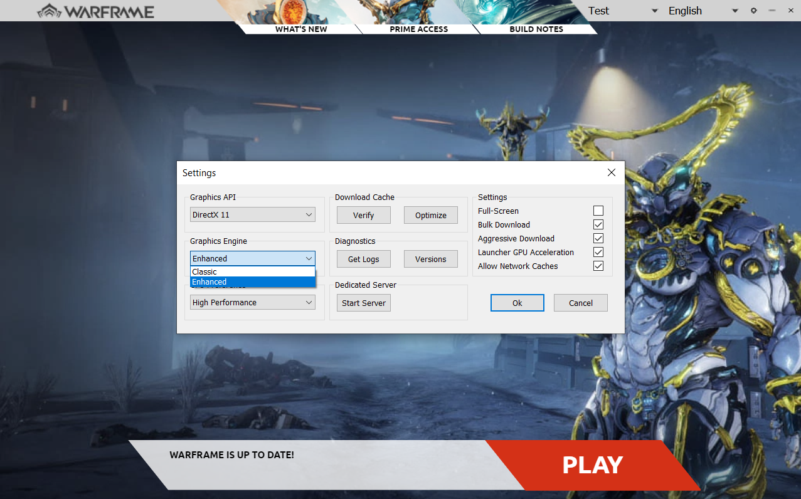Open the DirectX 11 Graphics API dropdown
Screen dimensions: 801x499
(253, 214)
